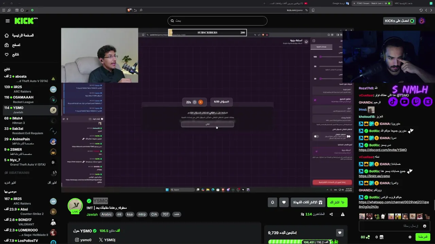Open the home page (الصفحة الرئيسية) sidebar link
Viewport: 435px width, 244px height.
point(19,35)
